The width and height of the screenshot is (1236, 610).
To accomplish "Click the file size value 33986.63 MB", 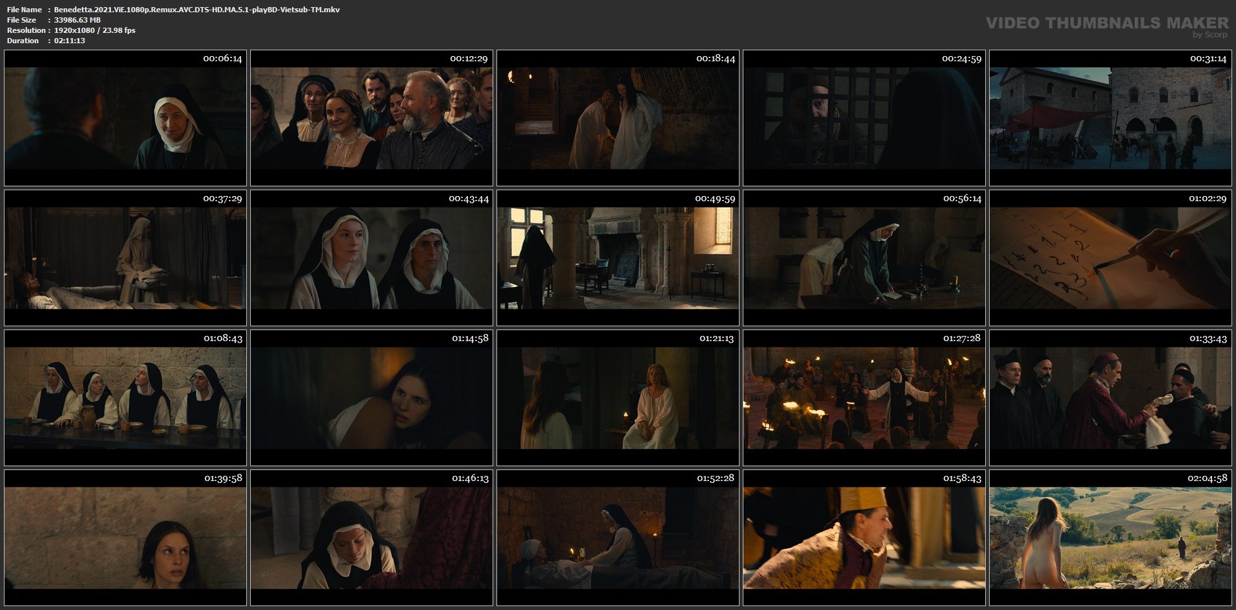I will click(x=77, y=20).
